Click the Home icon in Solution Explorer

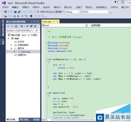coord(16,26)
